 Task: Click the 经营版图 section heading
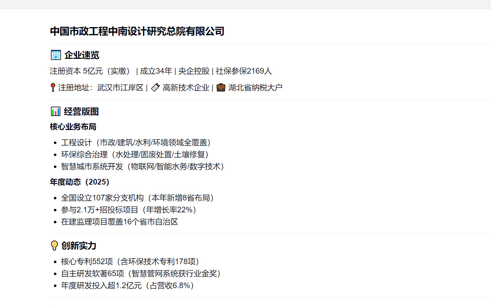coord(81,112)
